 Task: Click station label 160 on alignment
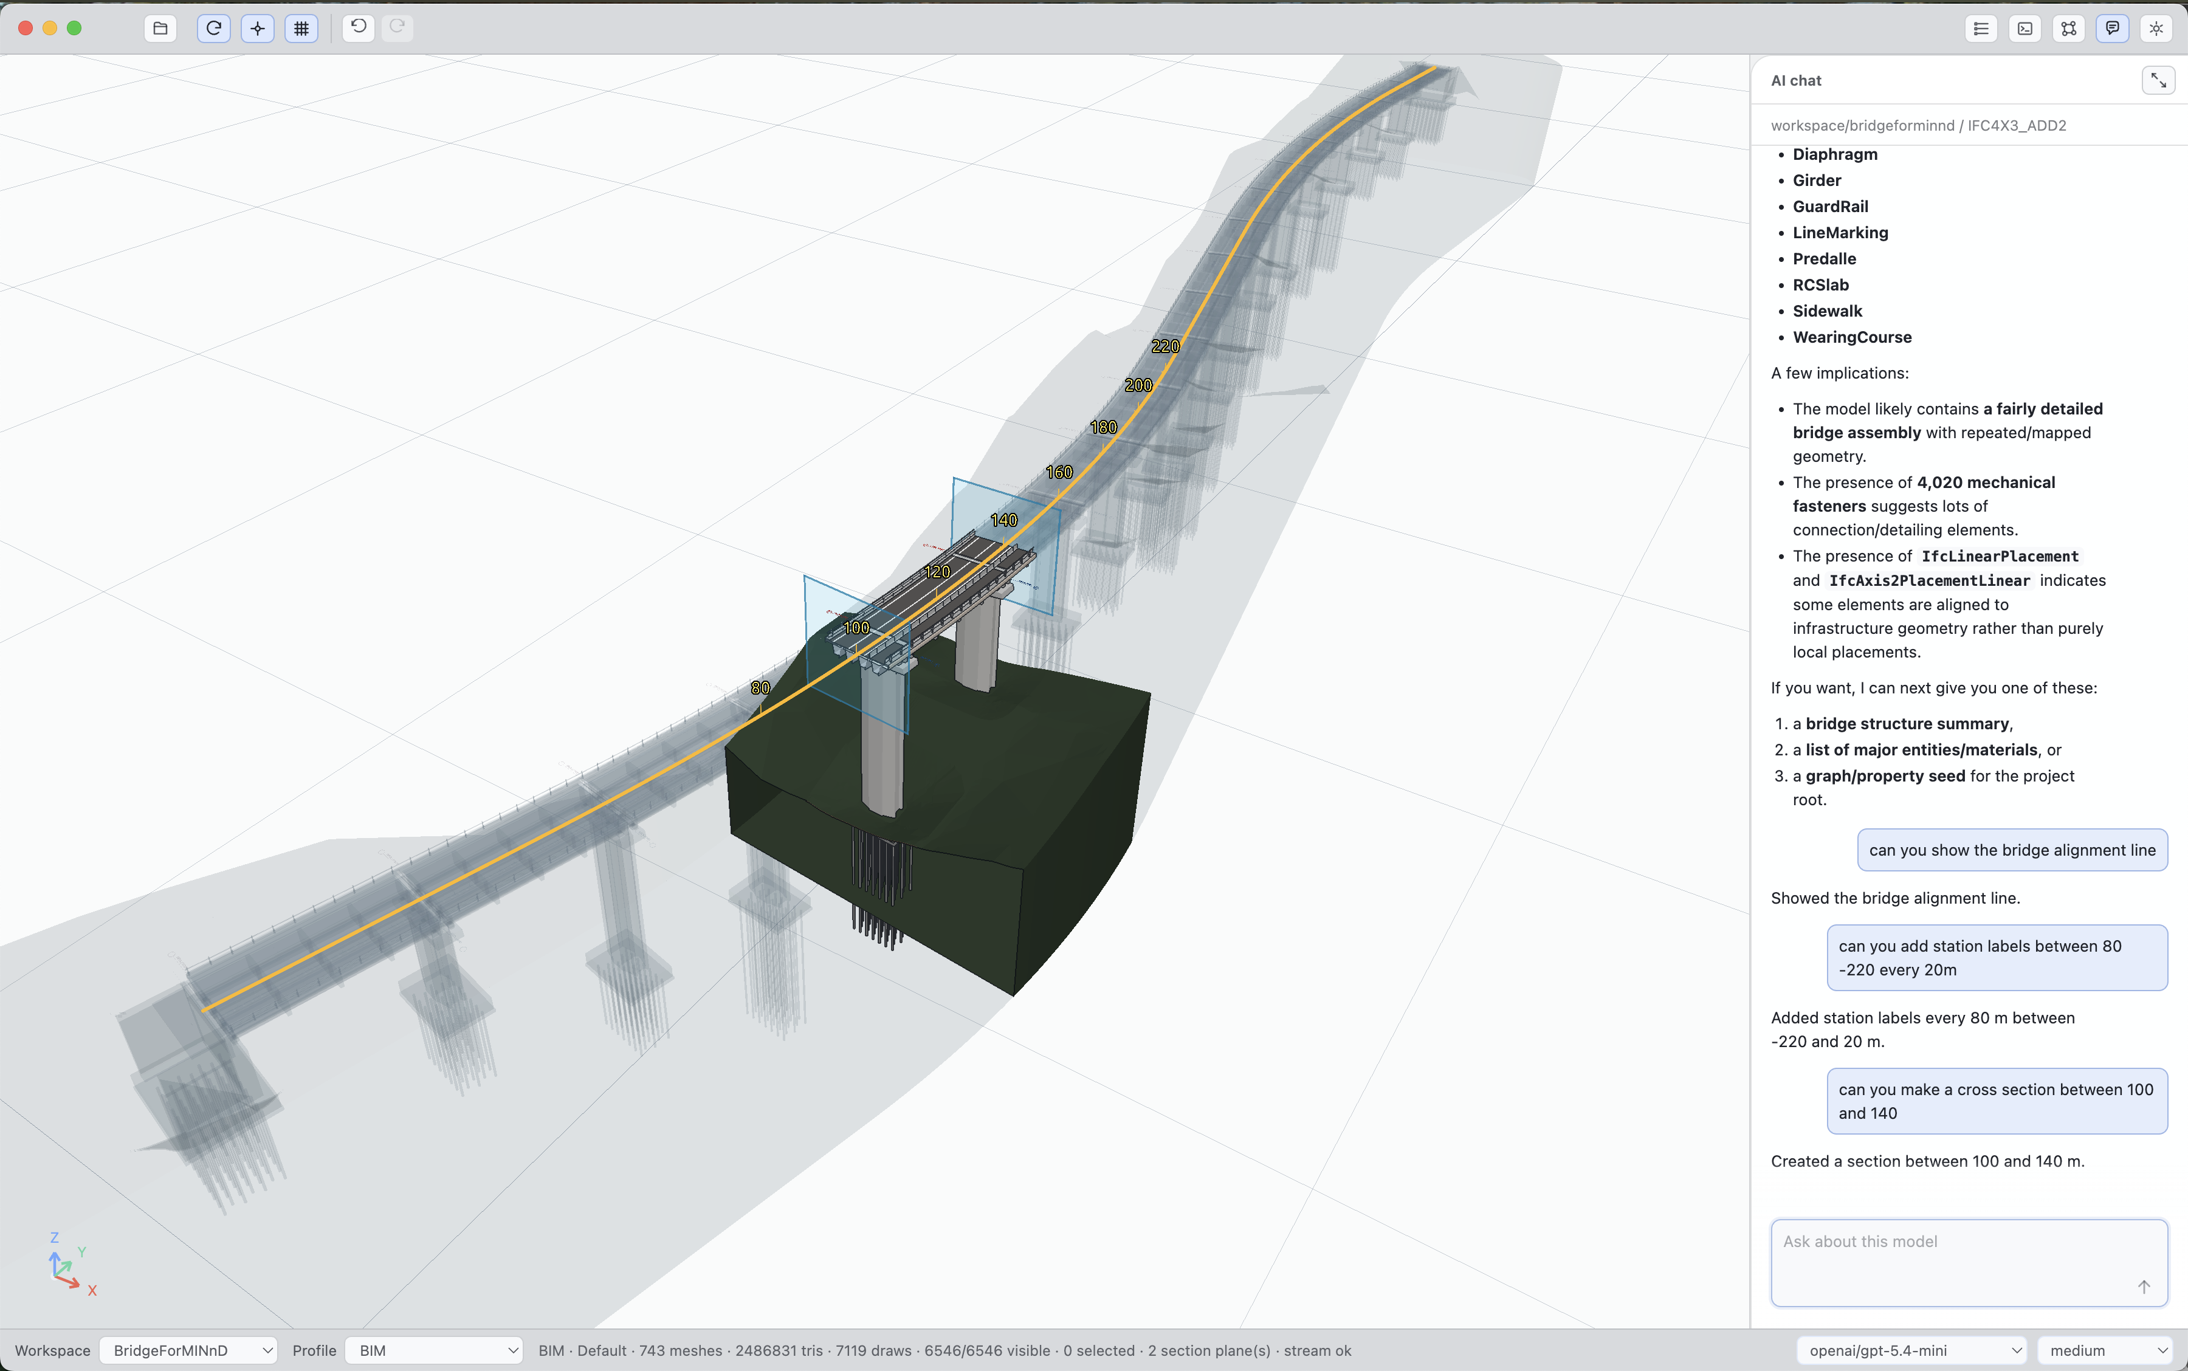1059,472
